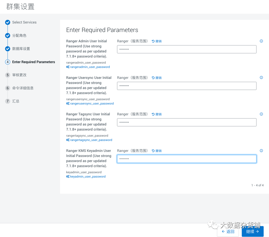The image size is (269, 237).
Task: Focus the Ranger Admin password field
Action: [x=187, y=49]
